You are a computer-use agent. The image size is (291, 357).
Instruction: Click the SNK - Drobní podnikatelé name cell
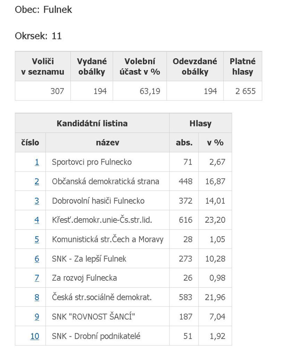[107, 336]
